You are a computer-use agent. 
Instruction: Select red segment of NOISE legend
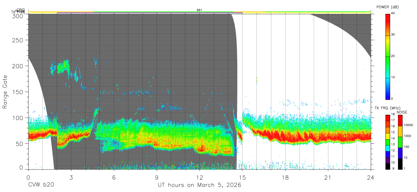point(400,121)
